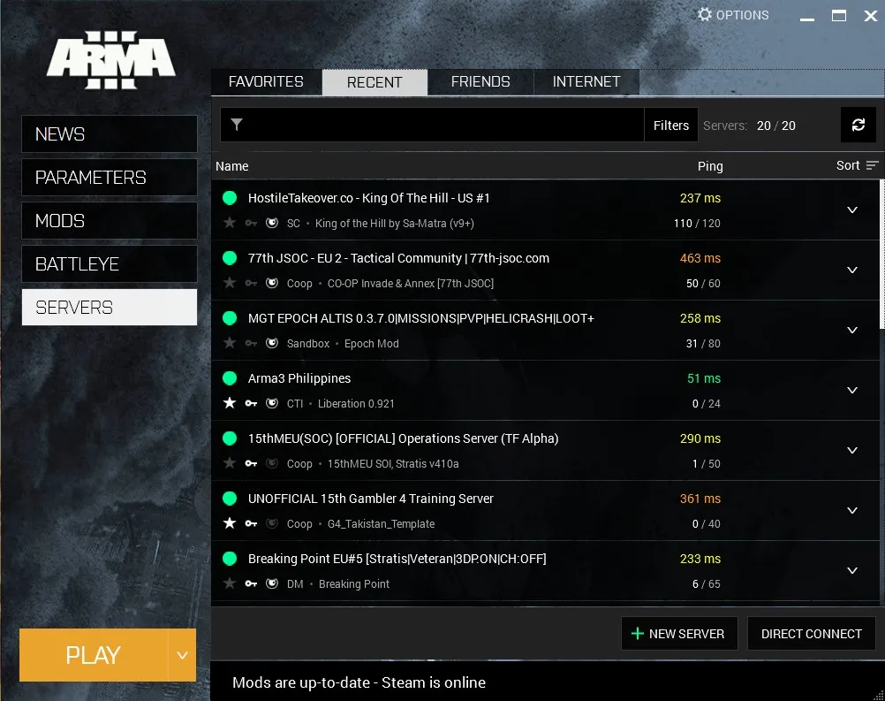Click BattlEye icon on 77th JSOC row
Image resolution: width=885 pixels, height=701 pixels.
[x=272, y=283]
